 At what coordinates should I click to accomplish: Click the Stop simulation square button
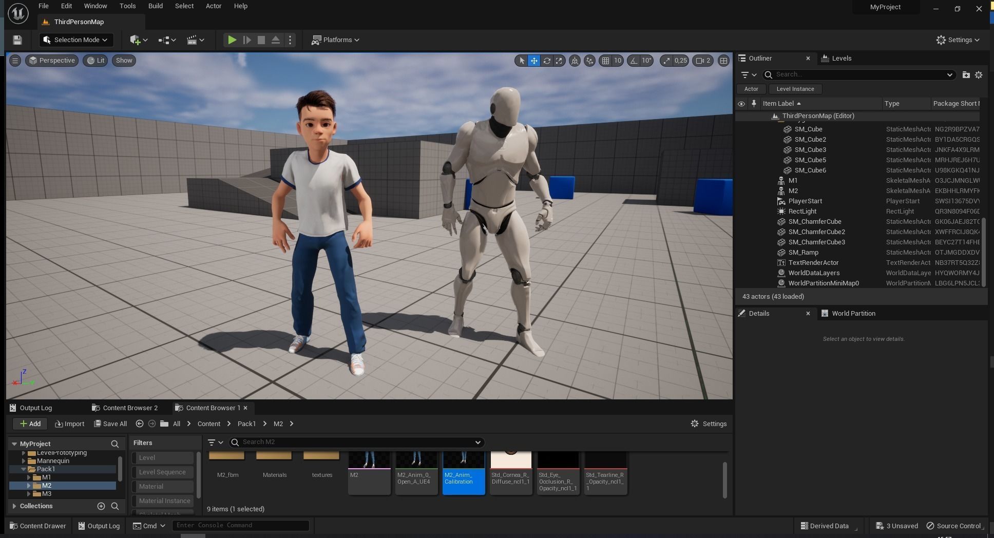[261, 40]
